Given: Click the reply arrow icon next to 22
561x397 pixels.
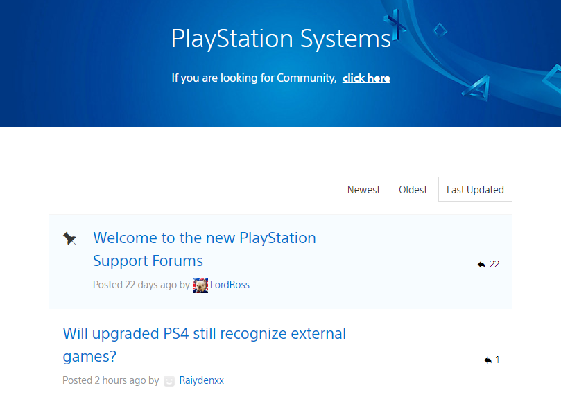Looking at the screenshot, I should (x=481, y=265).
